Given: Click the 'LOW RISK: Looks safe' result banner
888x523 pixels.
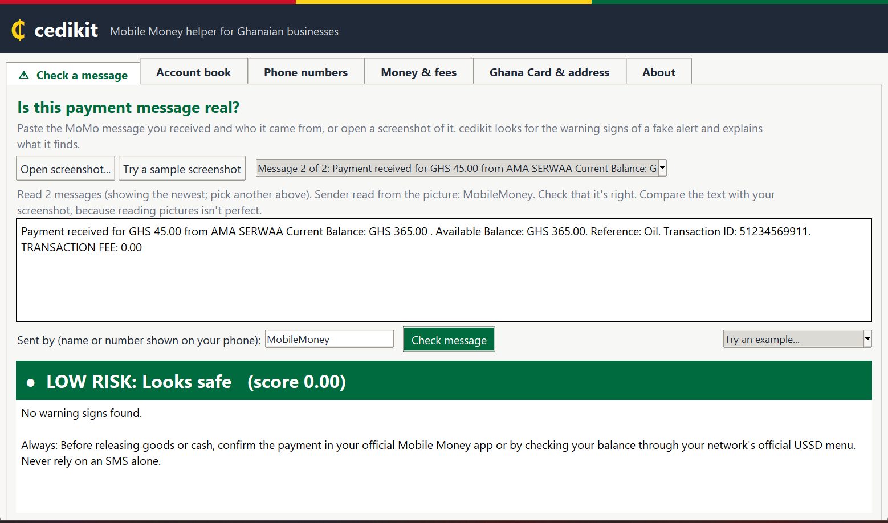Looking at the screenshot, I should (444, 381).
